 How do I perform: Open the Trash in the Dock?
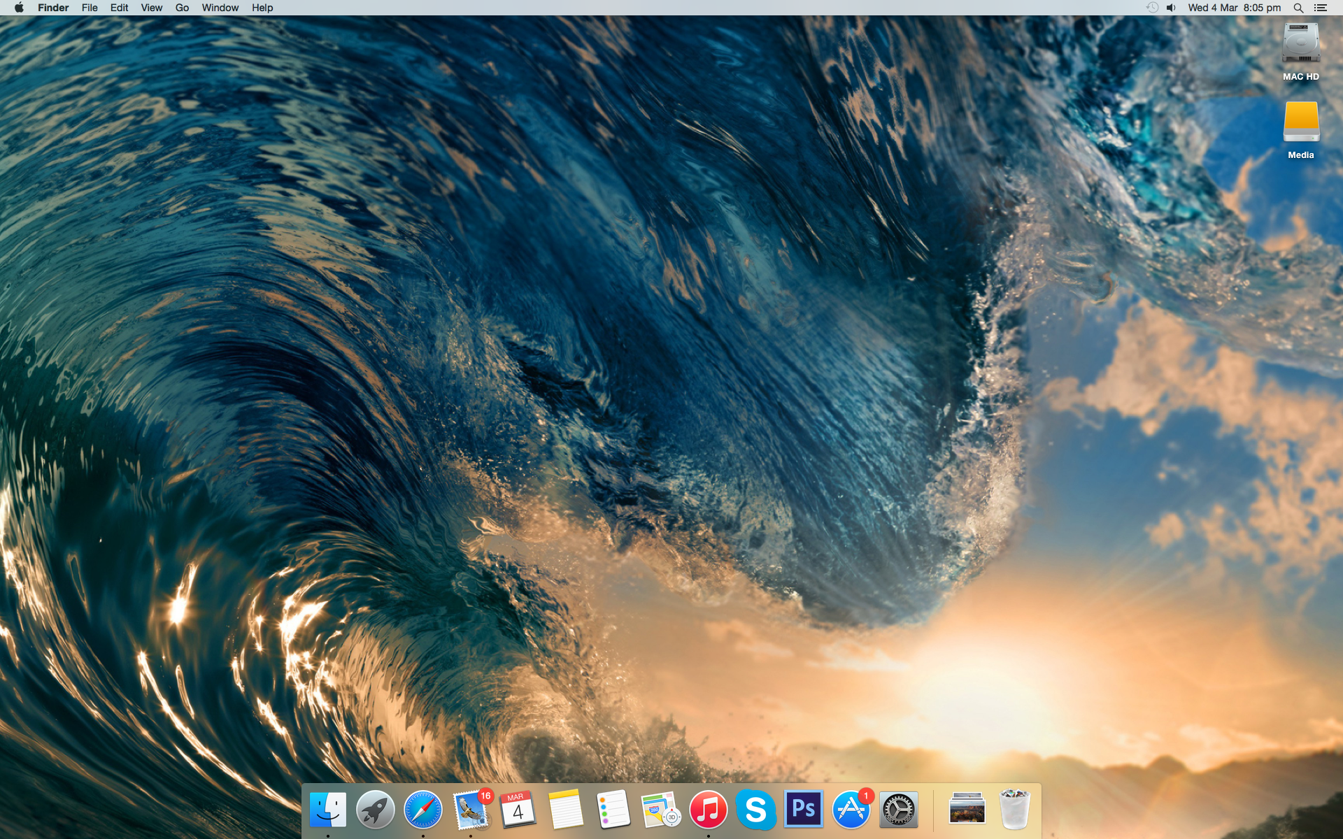click(1015, 810)
